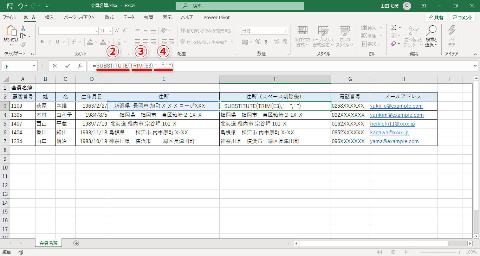This screenshot has height=256, width=480.
Task: Toggle align left
Action: coord(137,42)
